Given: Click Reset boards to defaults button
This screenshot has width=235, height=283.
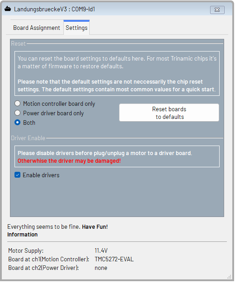Looking at the screenshot, I should 169,113.
